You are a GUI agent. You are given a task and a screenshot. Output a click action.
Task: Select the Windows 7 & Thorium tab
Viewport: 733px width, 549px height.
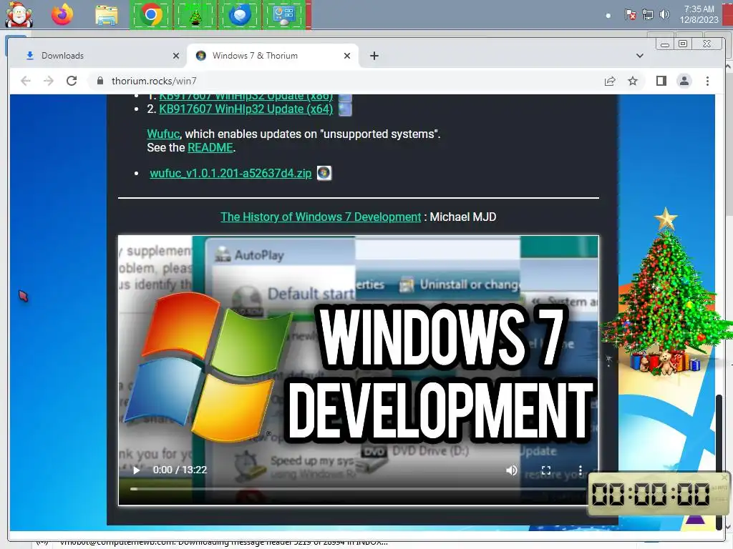273,56
